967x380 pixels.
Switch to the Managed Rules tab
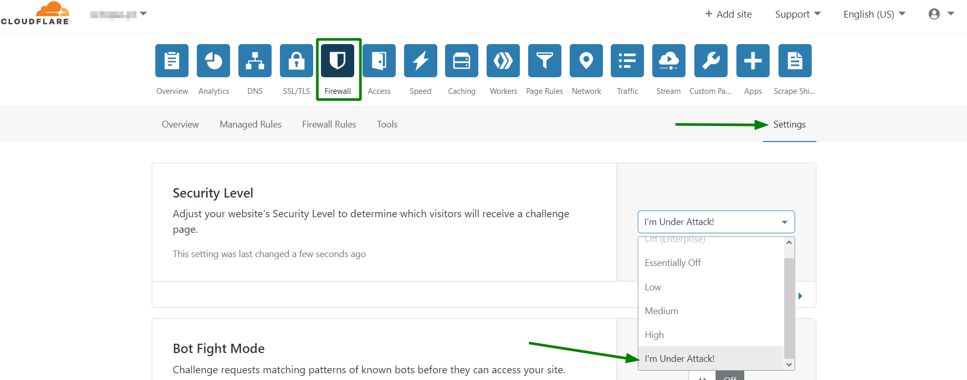(250, 124)
